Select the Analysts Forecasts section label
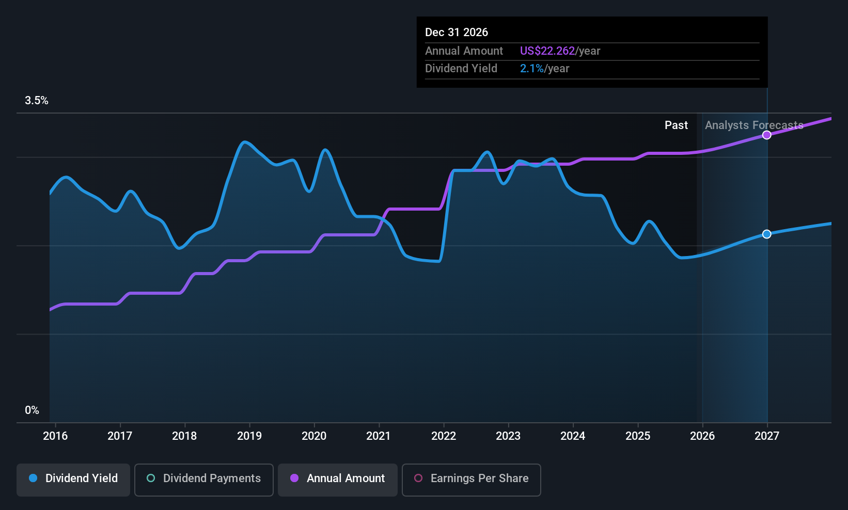 point(753,125)
